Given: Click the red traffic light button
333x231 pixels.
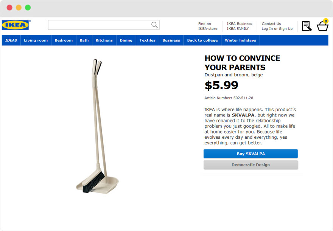Looking at the screenshot, I should (x=9, y=7).
